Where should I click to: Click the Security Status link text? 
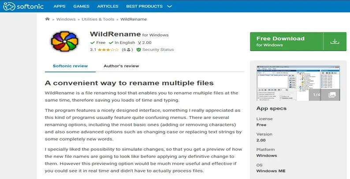click(x=158, y=50)
